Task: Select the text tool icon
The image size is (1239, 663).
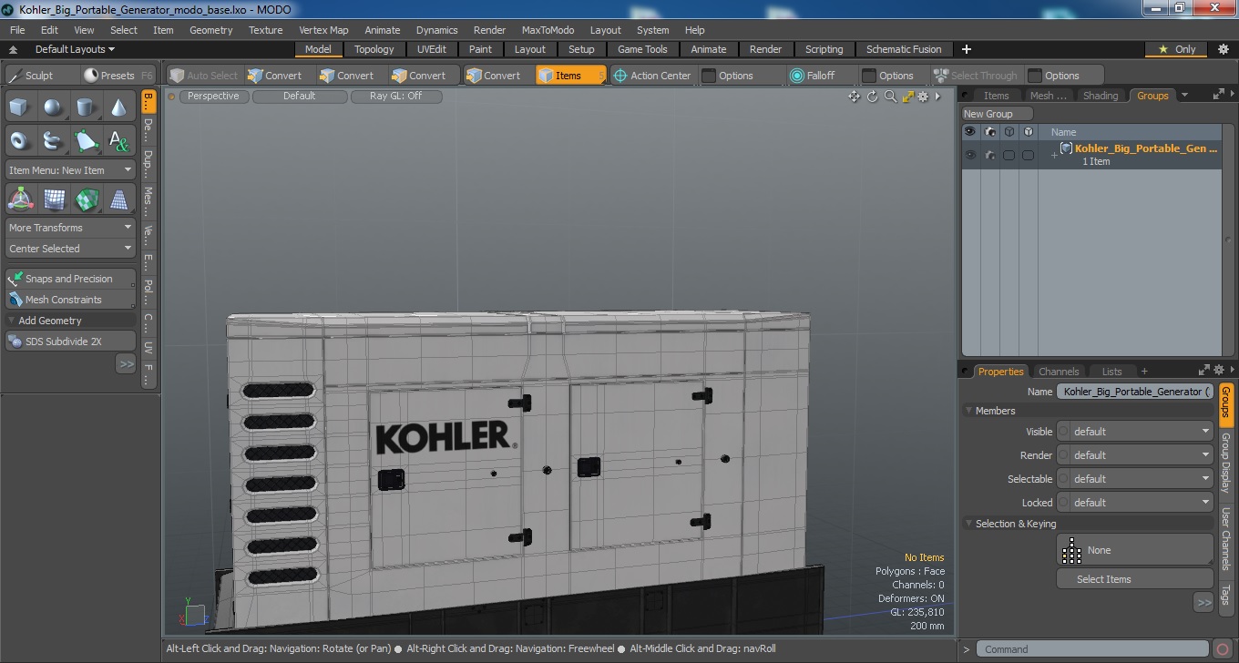Action: 119,140
